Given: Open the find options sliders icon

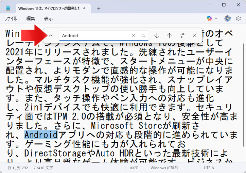Looking at the screenshot, I should pos(182,35).
